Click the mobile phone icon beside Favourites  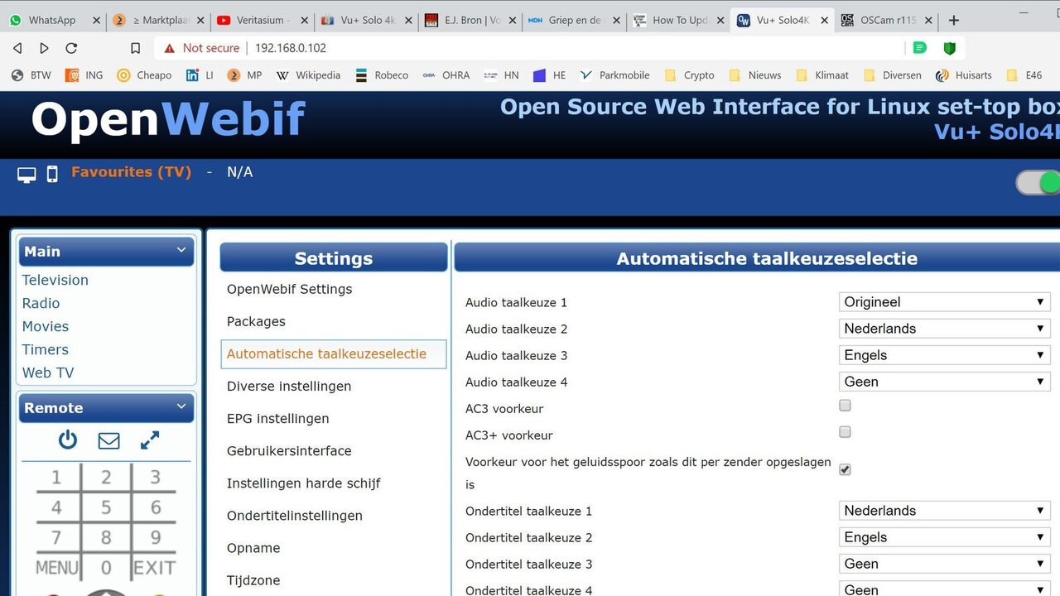click(x=51, y=174)
